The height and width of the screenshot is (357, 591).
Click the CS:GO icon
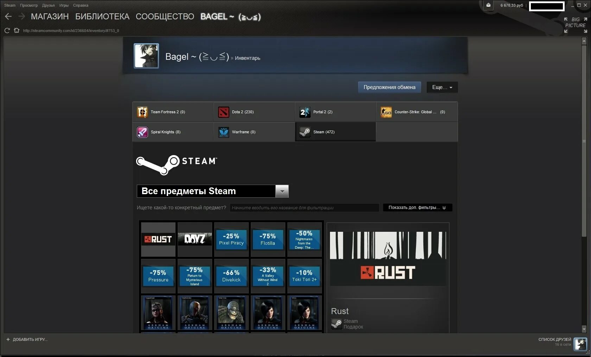386,112
